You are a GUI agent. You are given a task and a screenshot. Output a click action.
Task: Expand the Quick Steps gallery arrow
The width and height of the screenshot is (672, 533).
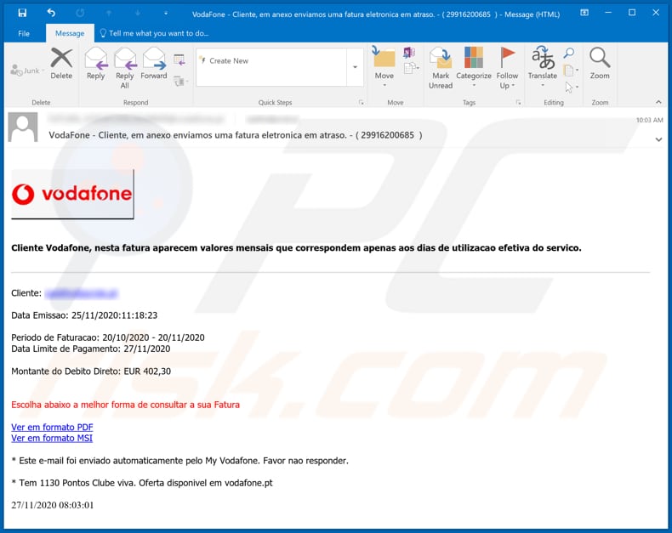pyautogui.click(x=355, y=67)
